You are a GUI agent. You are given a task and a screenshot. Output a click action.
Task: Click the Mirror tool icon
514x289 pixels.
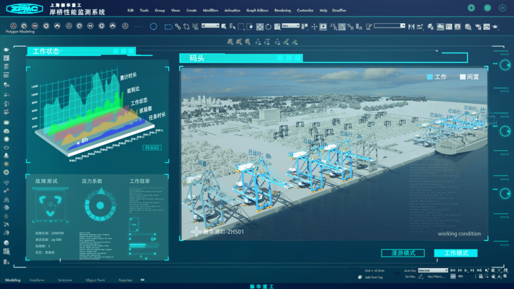coord(411,27)
